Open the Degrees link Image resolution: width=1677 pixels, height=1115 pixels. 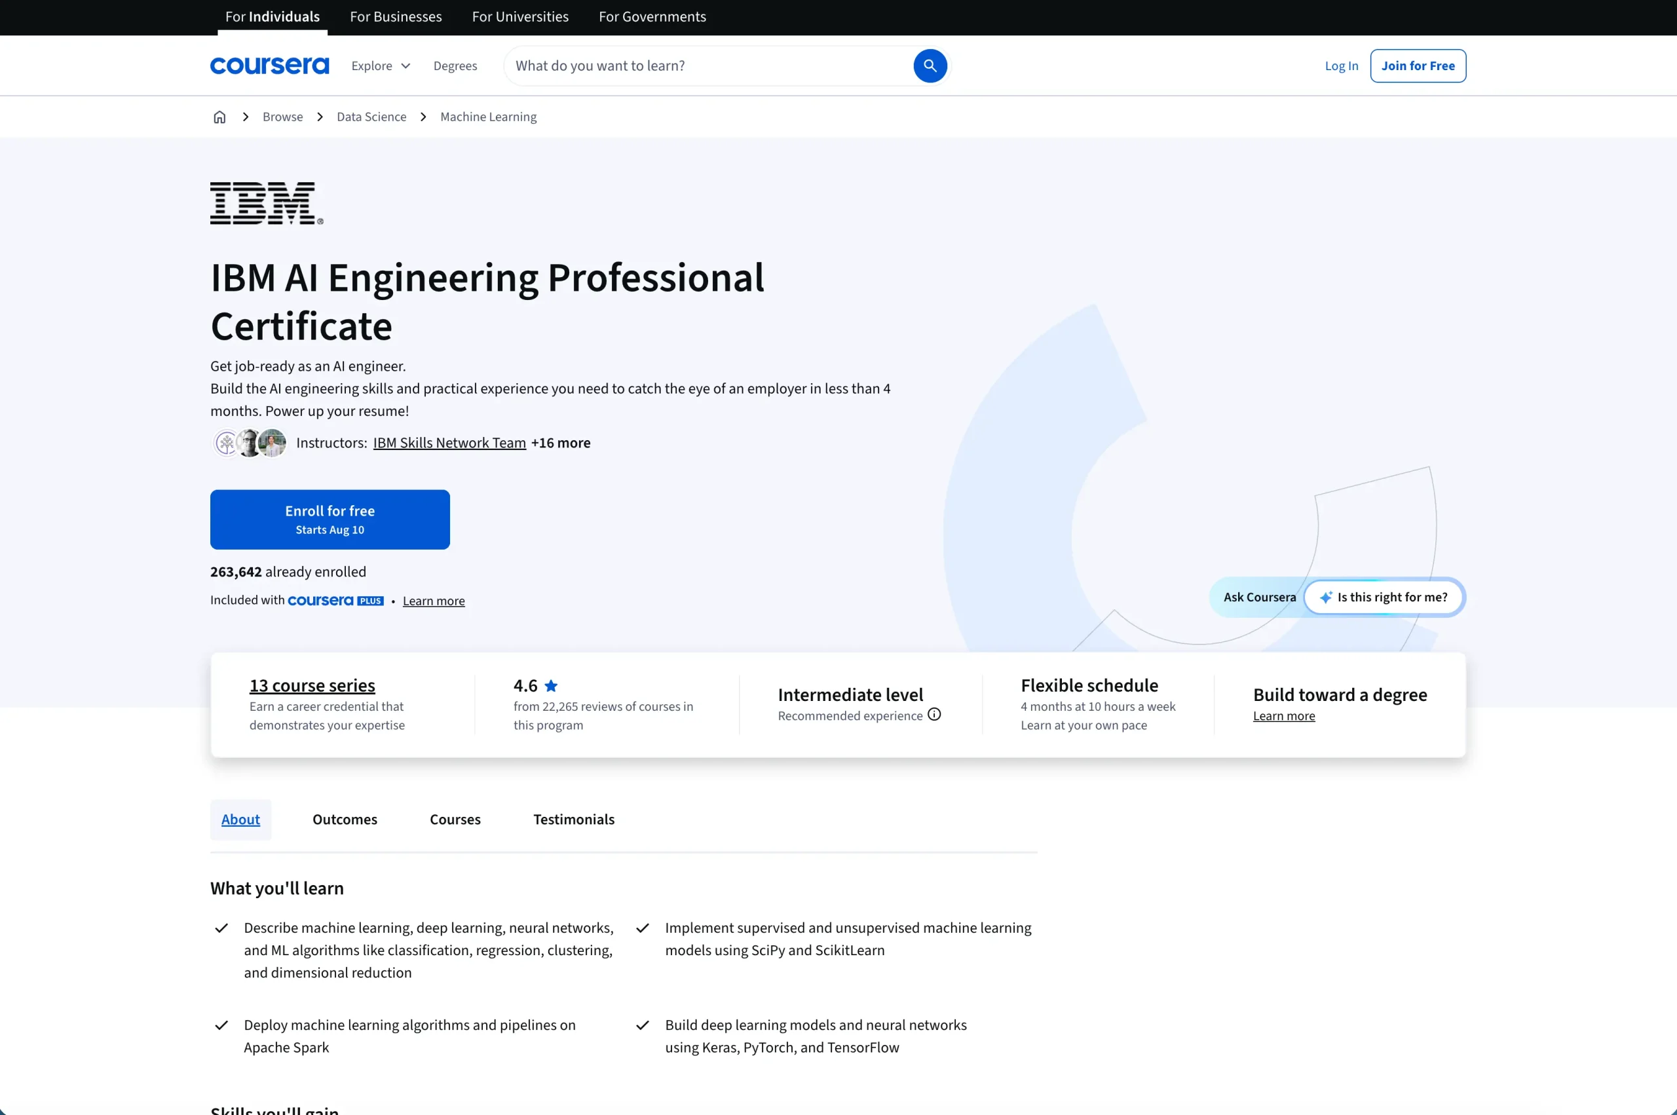pyautogui.click(x=455, y=66)
